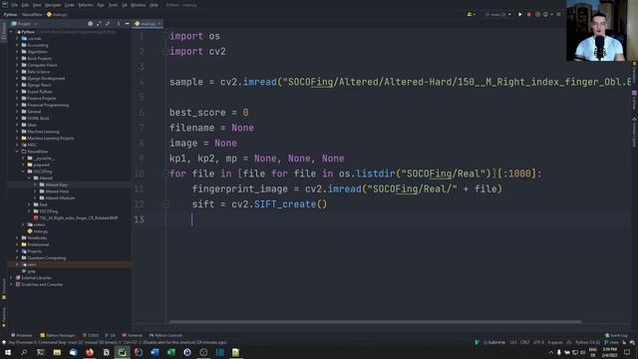Click the user account icon in the top toolbar
The width and height of the screenshot is (638, 359).
[x=471, y=14]
